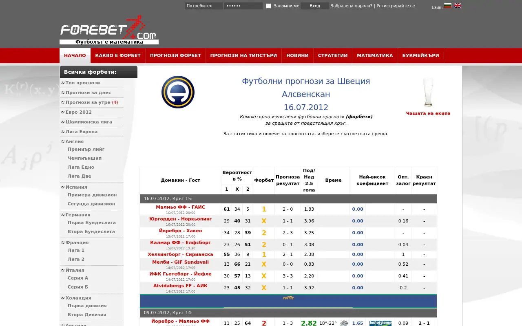Open the match "Малмьо ФФ - ГАИС"
The width and height of the screenshot is (522, 326).
[180, 207]
